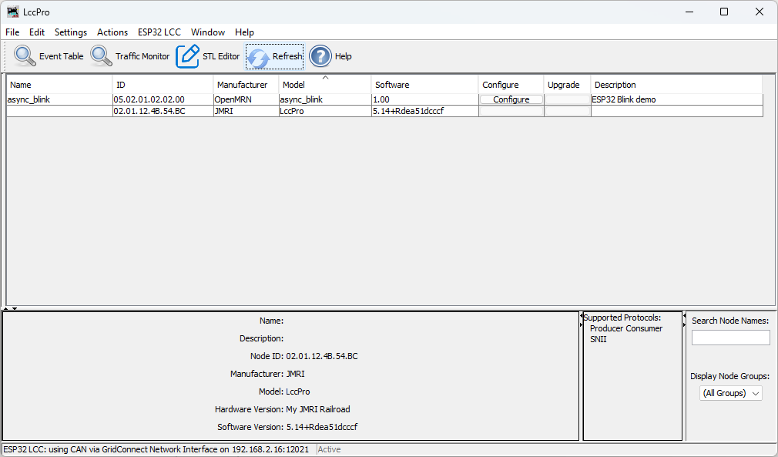Open the File menu
Image resolution: width=778 pixels, height=457 pixels.
(x=12, y=32)
